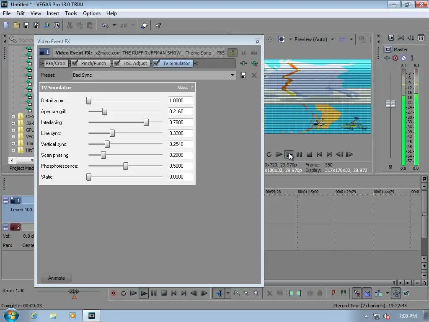Click the Interlacing slider handle
The image size is (429, 322).
tap(146, 122)
